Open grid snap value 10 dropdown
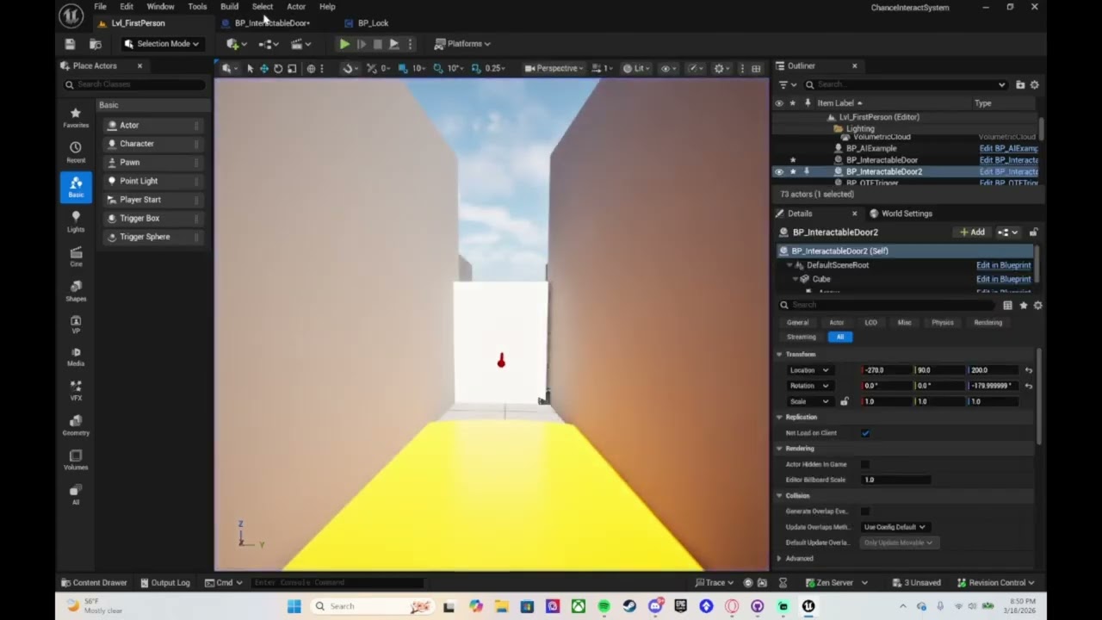This screenshot has height=620, width=1102. pos(418,68)
